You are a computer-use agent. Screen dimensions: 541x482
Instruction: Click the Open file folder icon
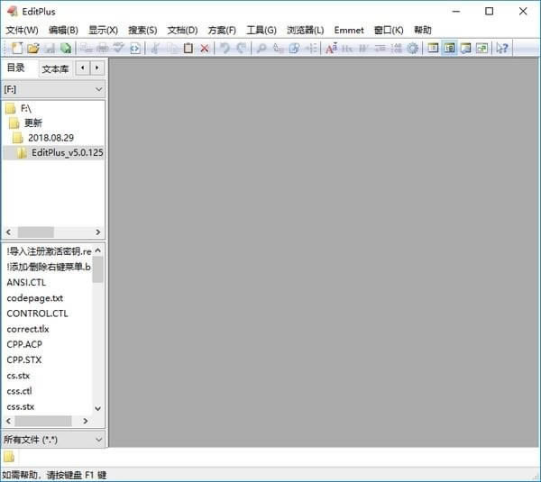tap(33, 48)
